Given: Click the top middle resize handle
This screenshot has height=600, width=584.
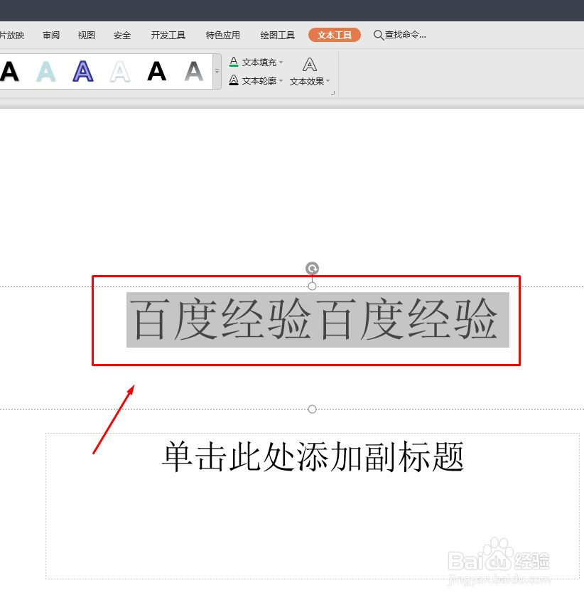Looking at the screenshot, I should tap(312, 286).
